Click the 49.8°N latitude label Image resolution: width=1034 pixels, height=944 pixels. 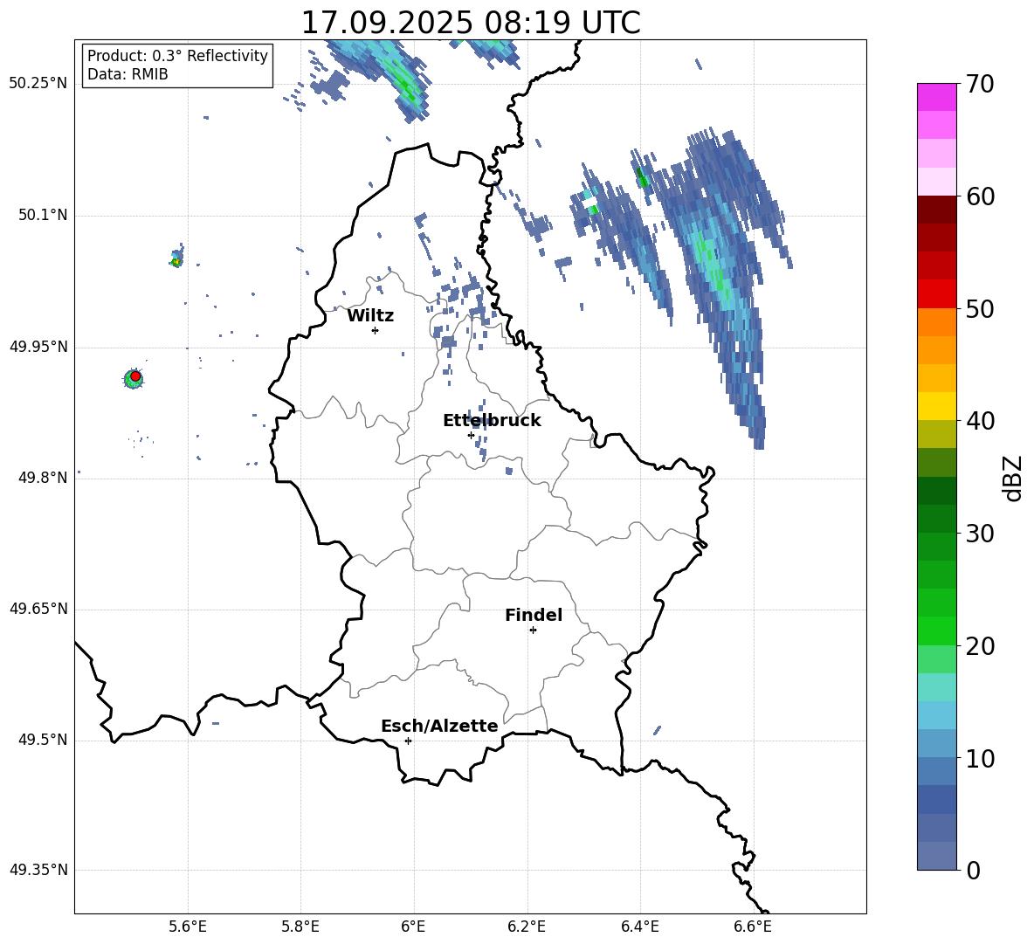coord(43,478)
